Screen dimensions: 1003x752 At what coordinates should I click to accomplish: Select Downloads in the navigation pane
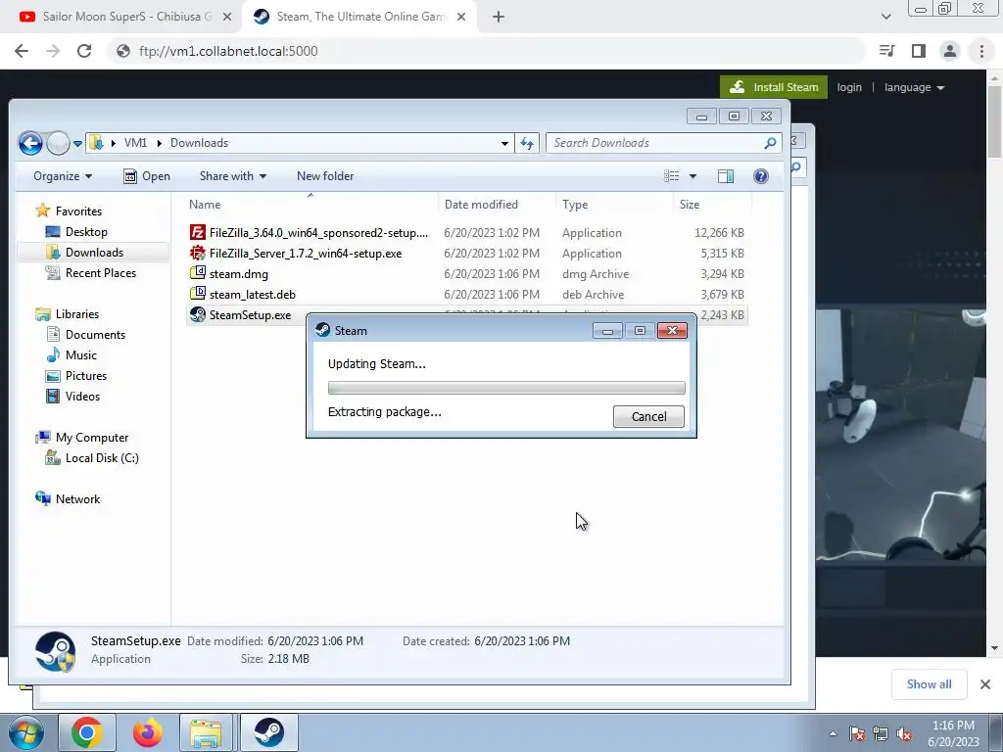(x=93, y=252)
